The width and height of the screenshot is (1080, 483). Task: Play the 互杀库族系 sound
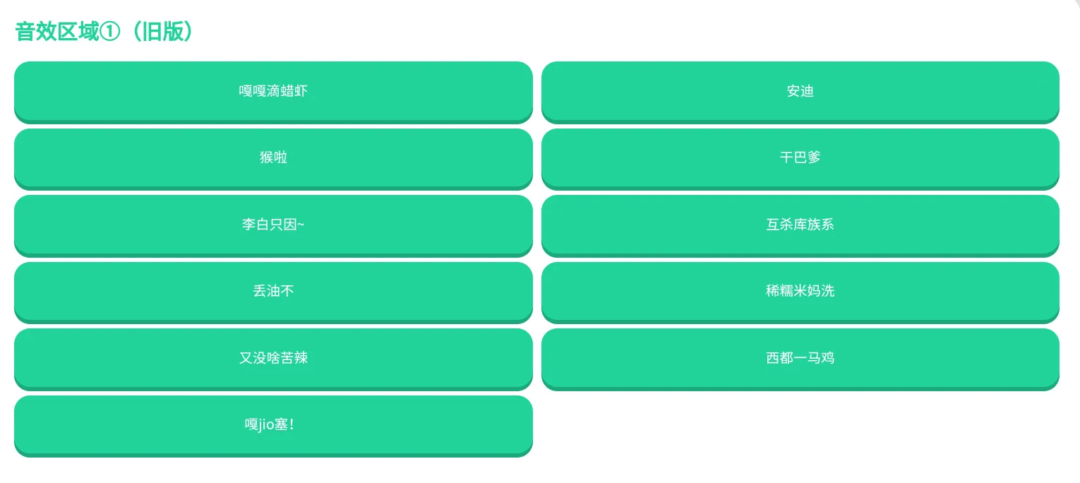pyautogui.click(x=800, y=225)
